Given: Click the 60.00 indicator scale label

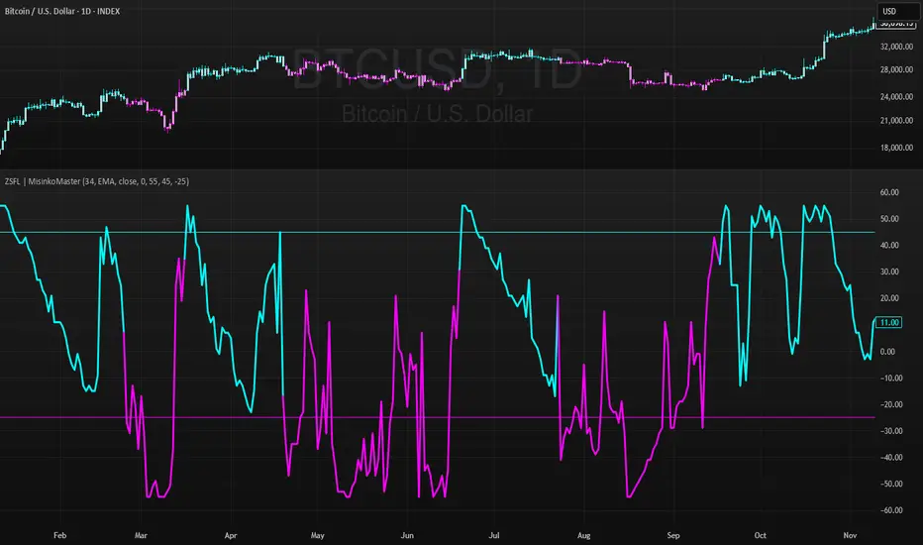Looking at the screenshot, I should pyautogui.click(x=889, y=192).
